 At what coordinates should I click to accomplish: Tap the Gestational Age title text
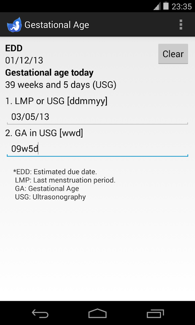tap(57, 25)
